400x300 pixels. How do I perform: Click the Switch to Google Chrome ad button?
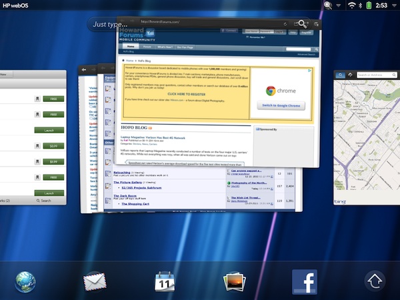281,105
